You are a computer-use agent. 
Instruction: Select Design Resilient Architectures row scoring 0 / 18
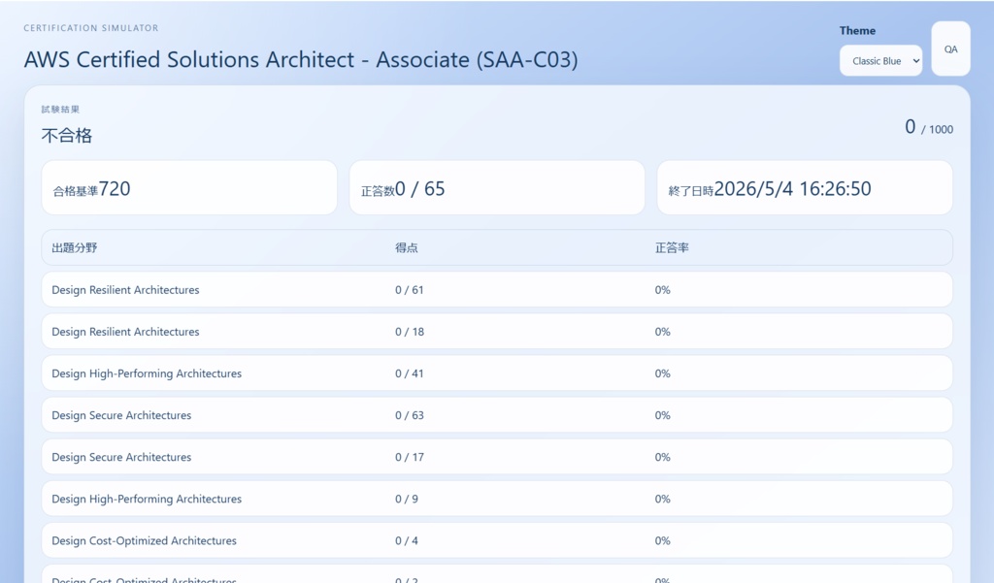(497, 332)
